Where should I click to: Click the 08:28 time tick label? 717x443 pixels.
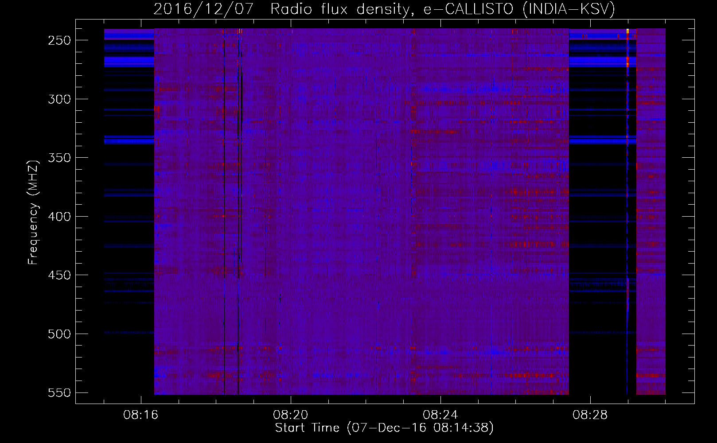590,415
